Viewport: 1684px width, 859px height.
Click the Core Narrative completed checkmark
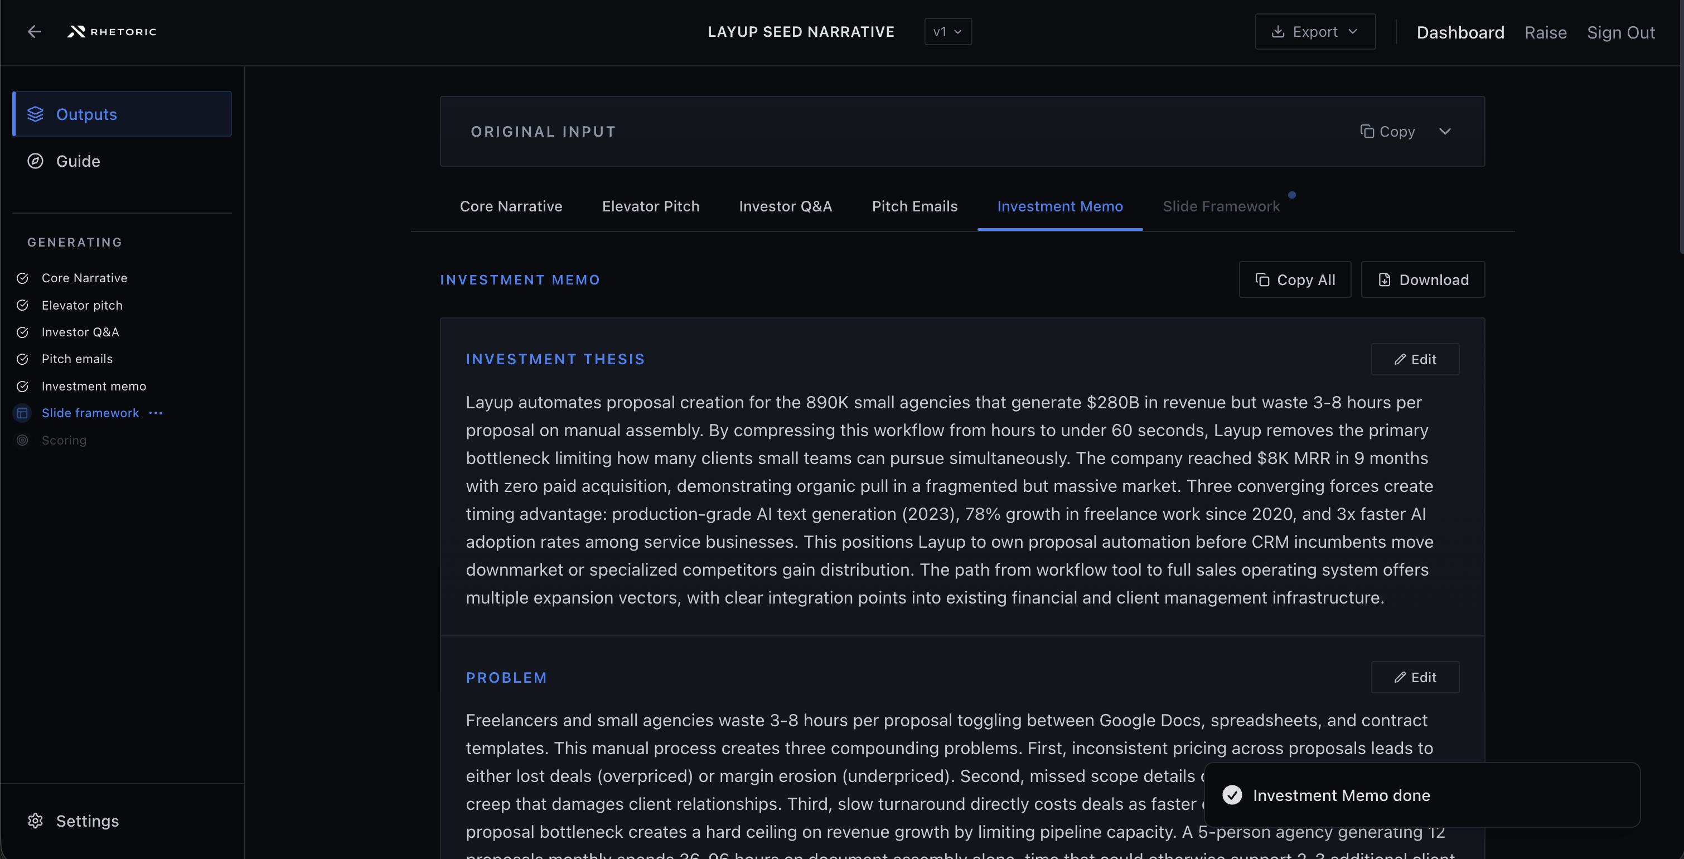point(22,278)
